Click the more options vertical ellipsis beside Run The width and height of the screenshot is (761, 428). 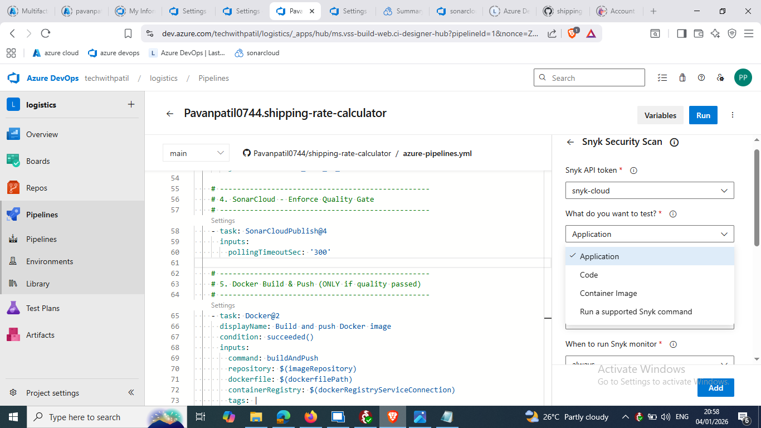(733, 115)
